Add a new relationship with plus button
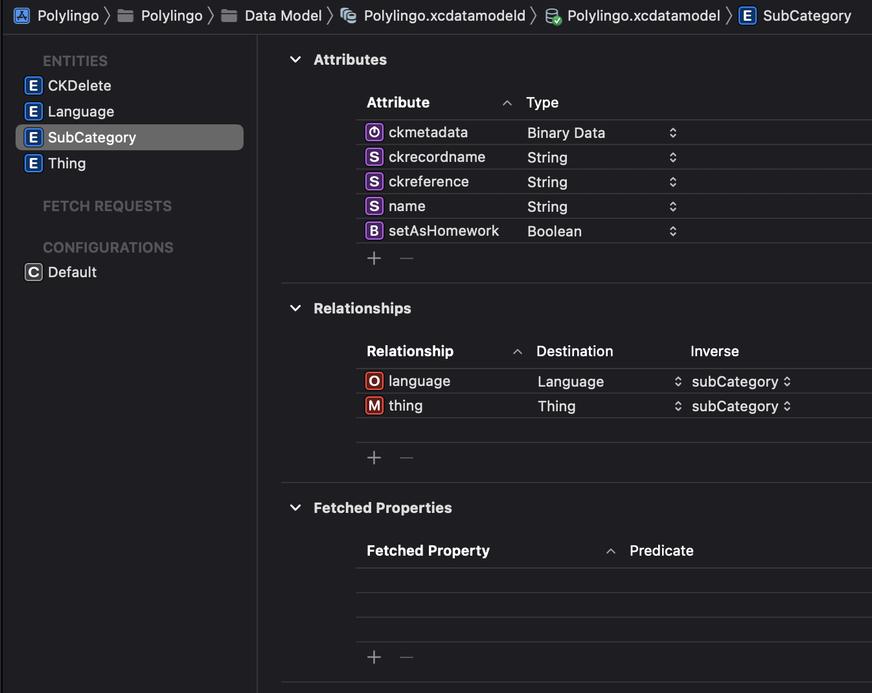872x693 pixels. coord(374,458)
